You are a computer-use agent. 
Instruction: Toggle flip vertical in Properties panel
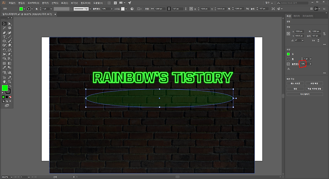tap(318, 41)
